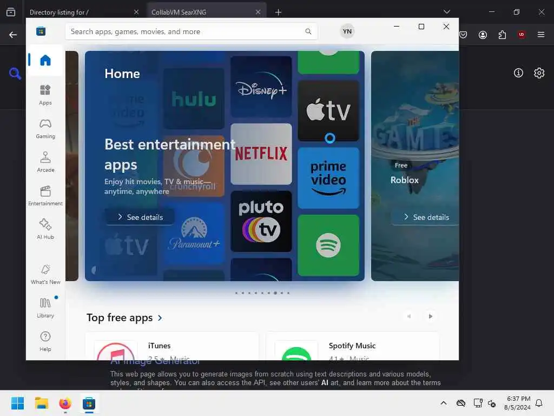Open Windows Start menu

click(x=17, y=403)
